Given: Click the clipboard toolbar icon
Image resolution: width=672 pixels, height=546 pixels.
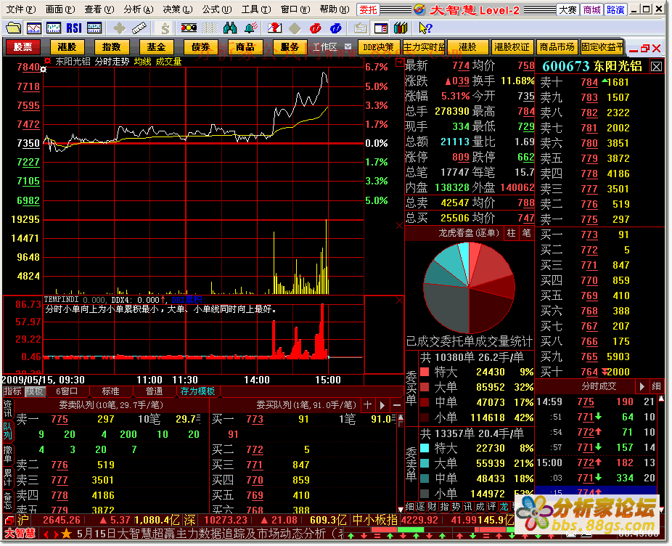Looking at the screenshot, I should coord(361,28).
